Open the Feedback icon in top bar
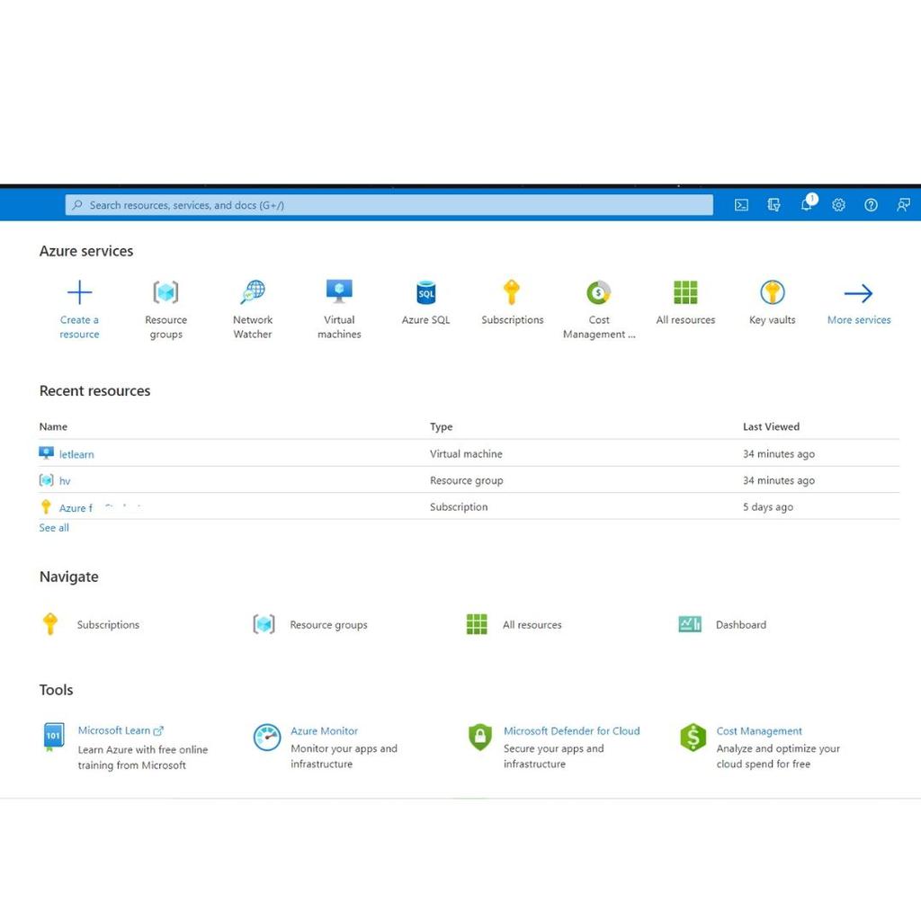This screenshot has height=921, width=921. click(903, 204)
